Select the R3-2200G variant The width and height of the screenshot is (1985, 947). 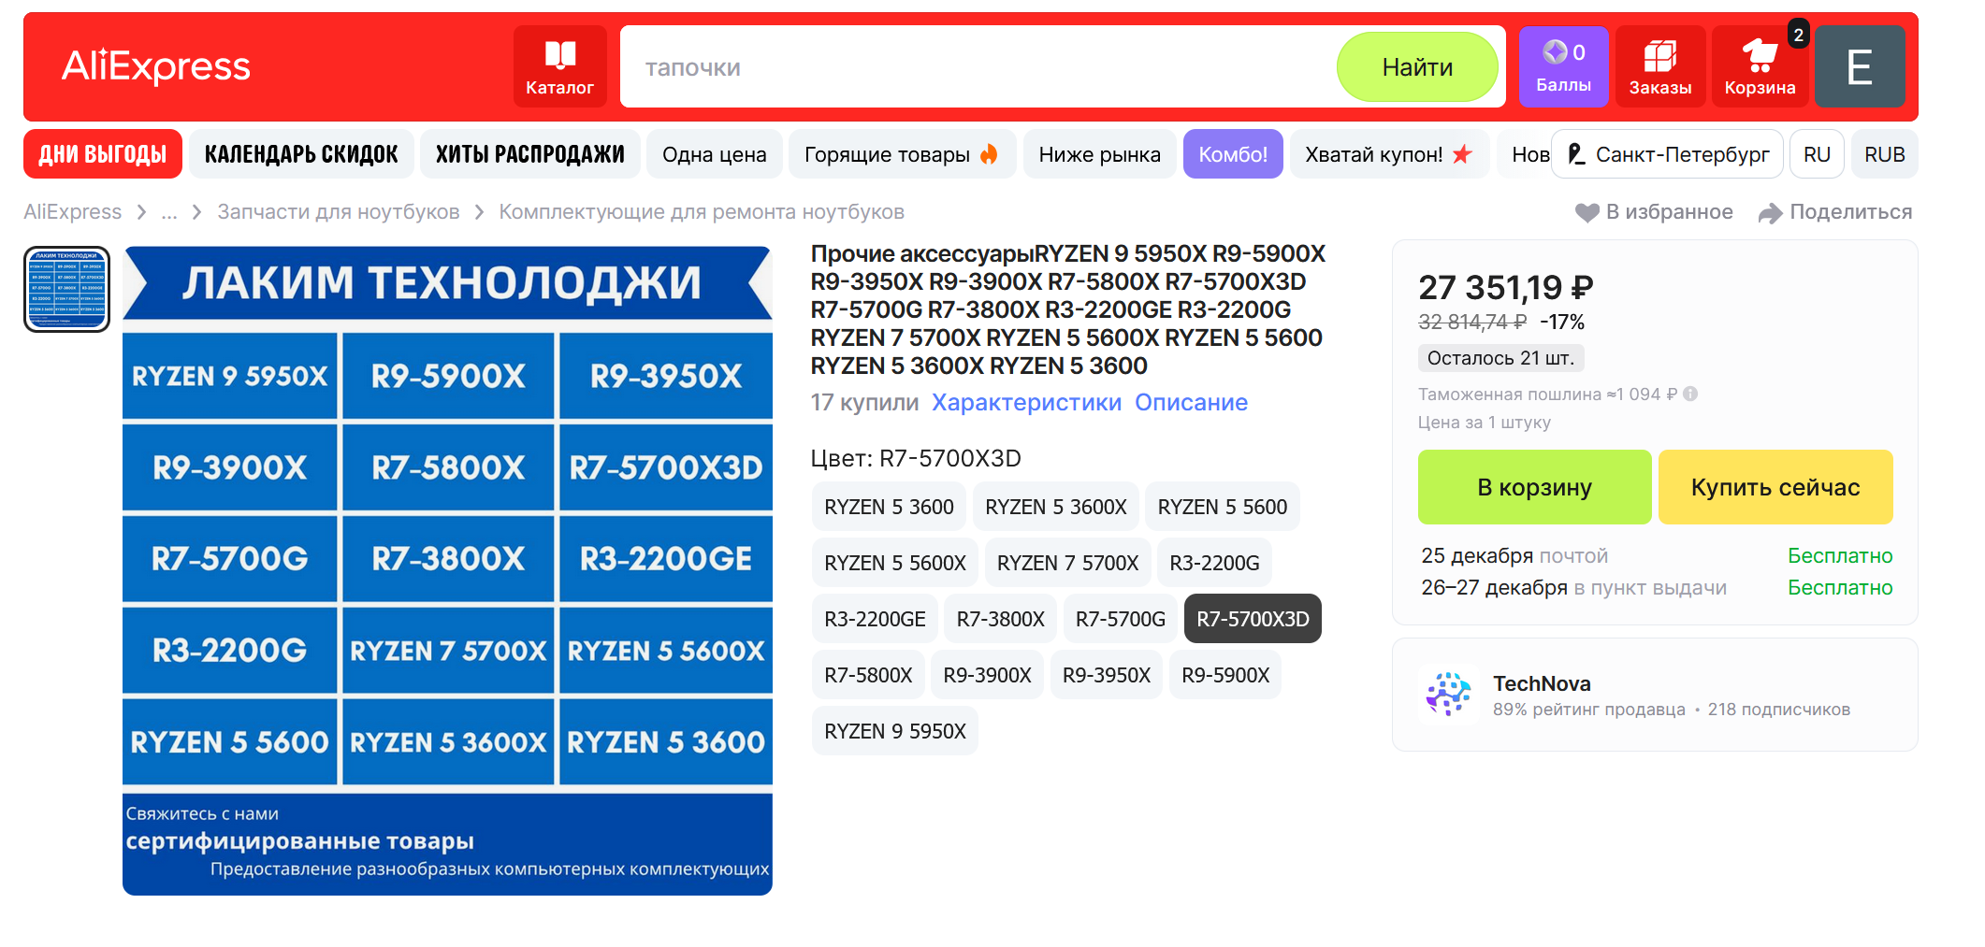1214,563
